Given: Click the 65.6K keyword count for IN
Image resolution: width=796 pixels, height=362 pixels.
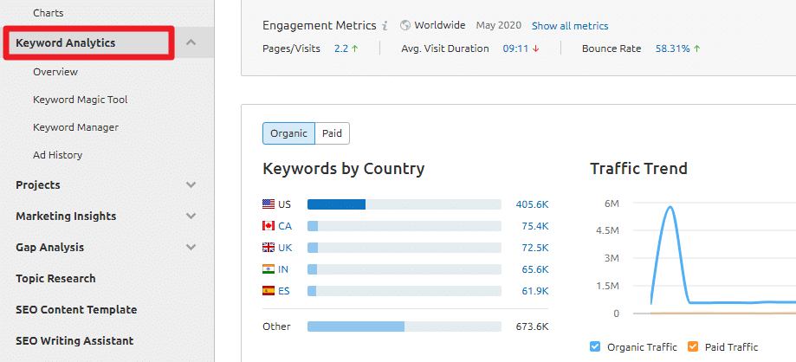Looking at the screenshot, I should pyautogui.click(x=535, y=269).
